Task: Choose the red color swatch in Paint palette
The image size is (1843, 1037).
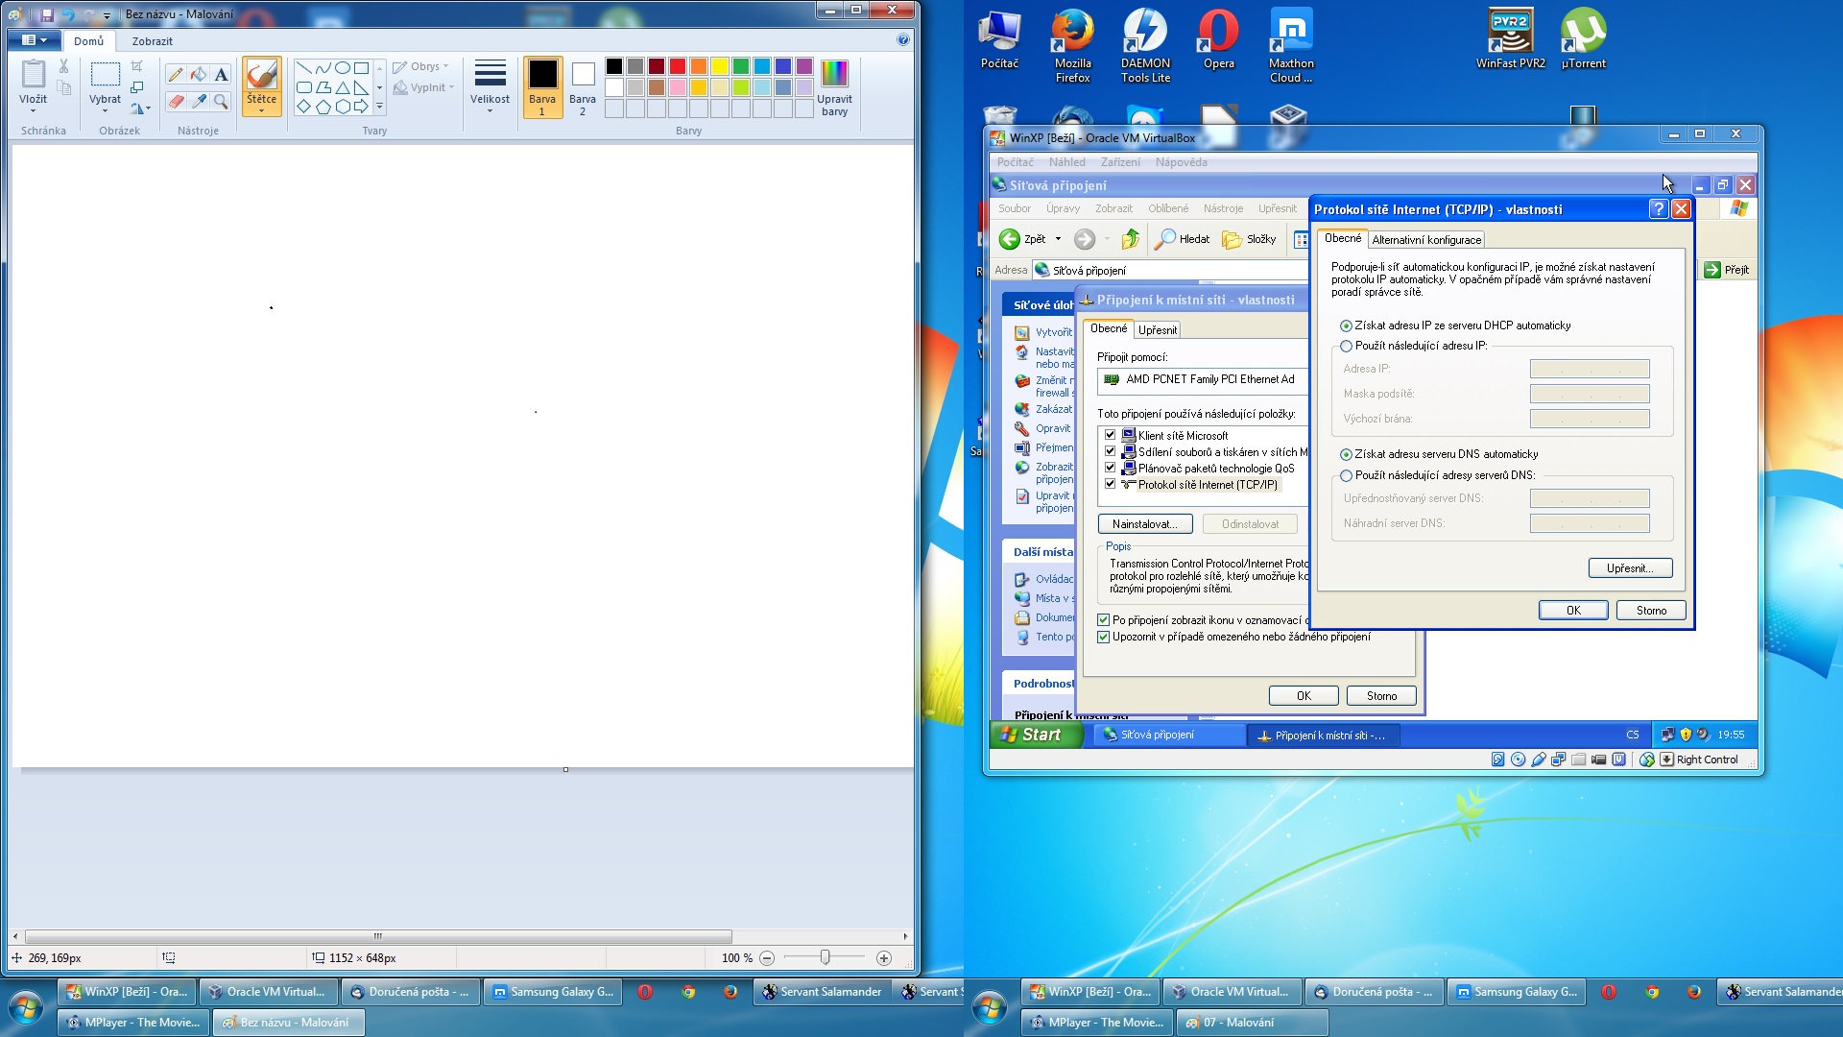Action: 678,66
